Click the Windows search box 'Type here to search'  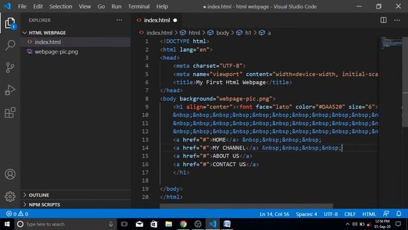[x=65, y=224]
